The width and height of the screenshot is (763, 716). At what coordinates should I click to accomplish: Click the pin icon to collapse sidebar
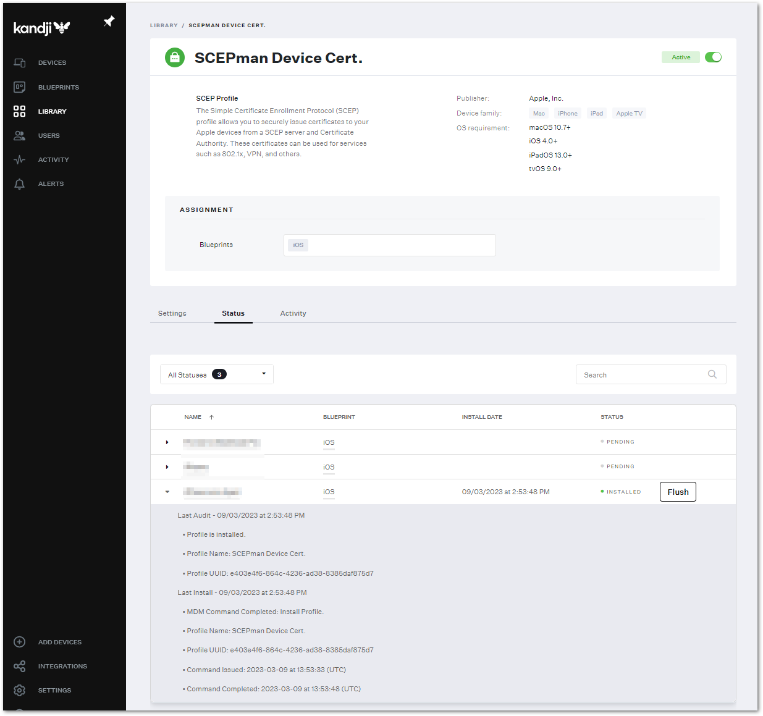[109, 20]
